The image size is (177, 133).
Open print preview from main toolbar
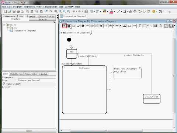click(22, 11)
